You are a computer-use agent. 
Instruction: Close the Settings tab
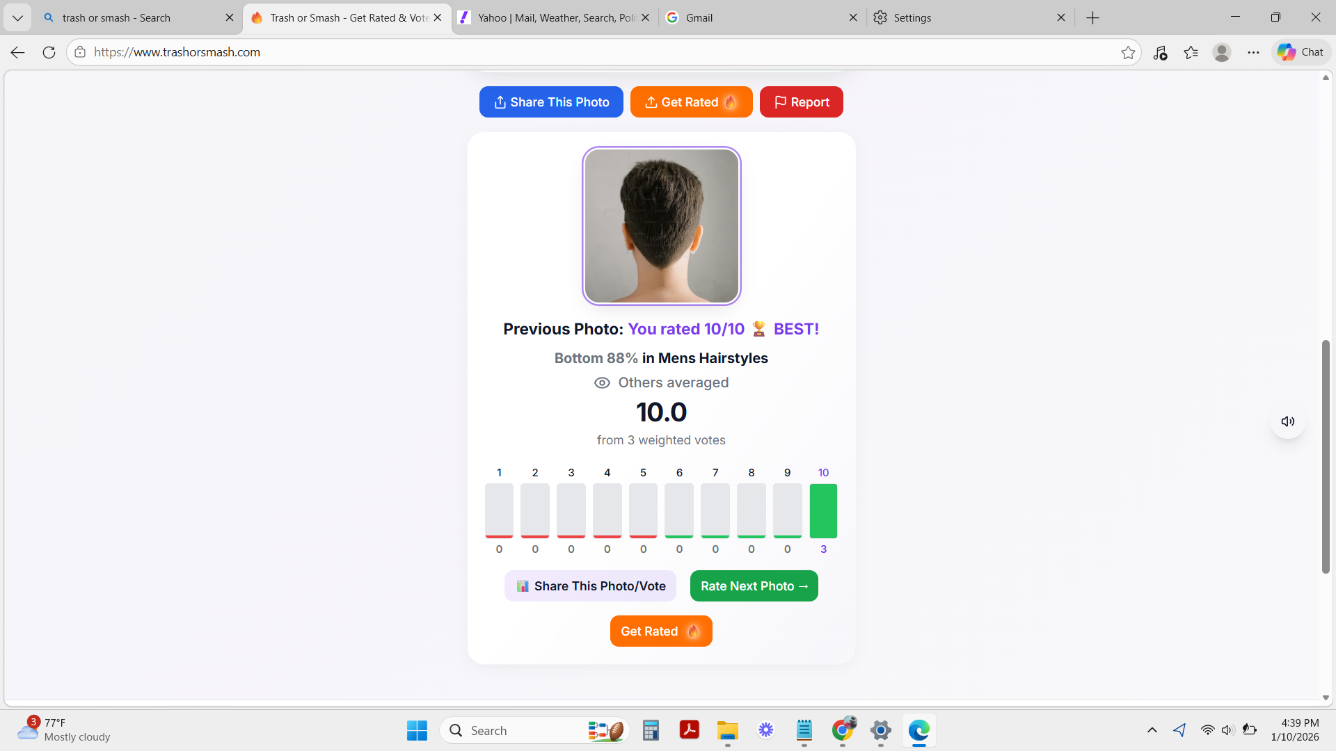pyautogui.click(x=1061, y=18)
